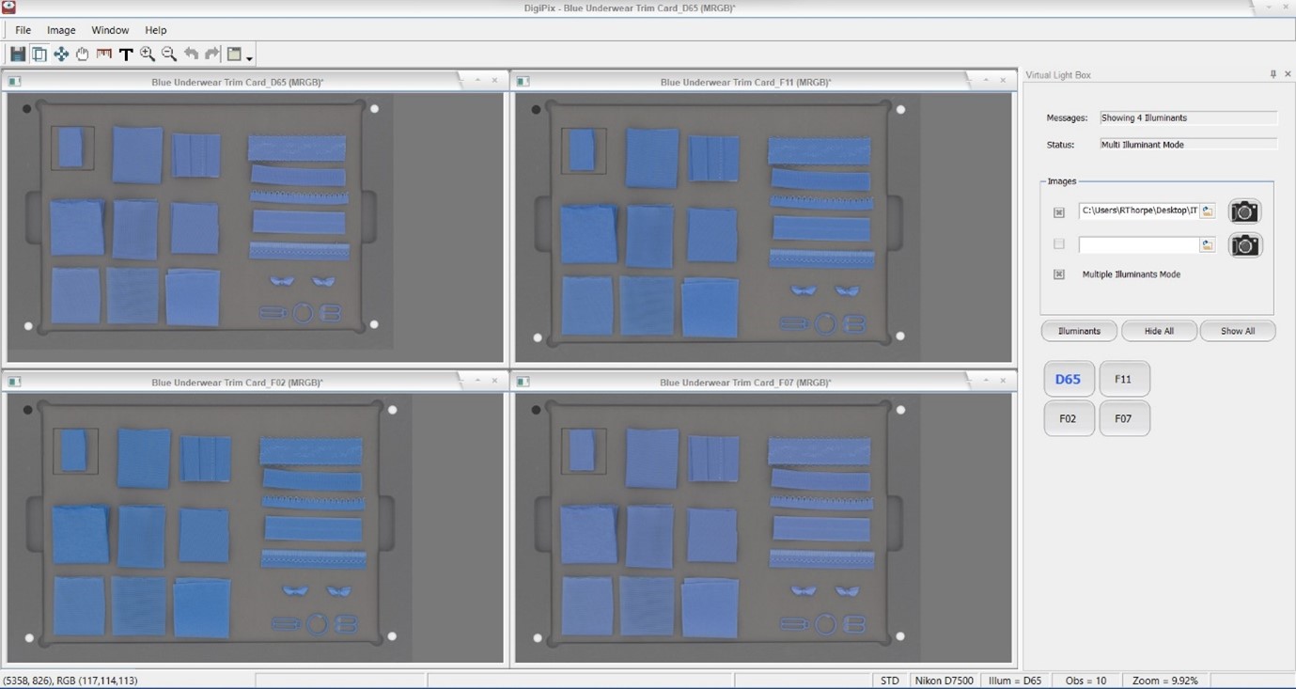Select the four-arrow Move tool

click(x=61, y=55)
